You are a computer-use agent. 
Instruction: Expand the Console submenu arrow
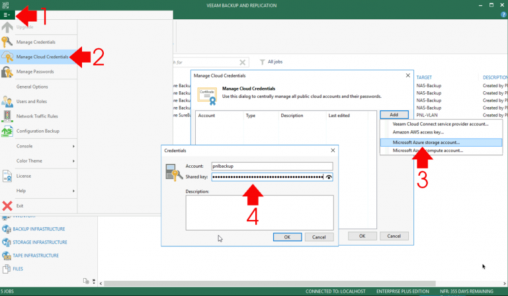click(73, 146)
